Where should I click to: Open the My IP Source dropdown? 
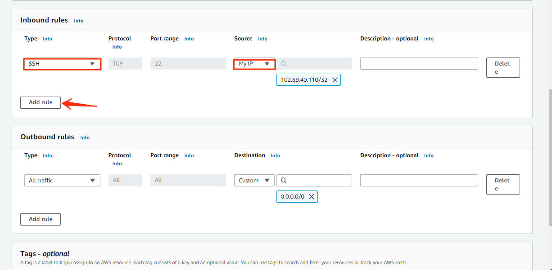point(254,63)
